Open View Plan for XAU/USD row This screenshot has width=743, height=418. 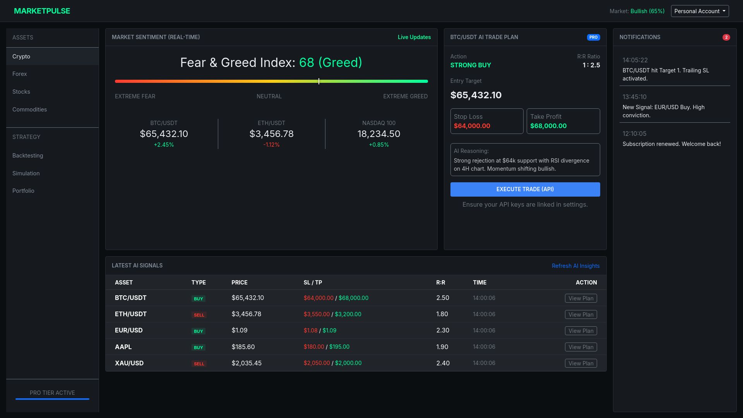tap(580, 363)
